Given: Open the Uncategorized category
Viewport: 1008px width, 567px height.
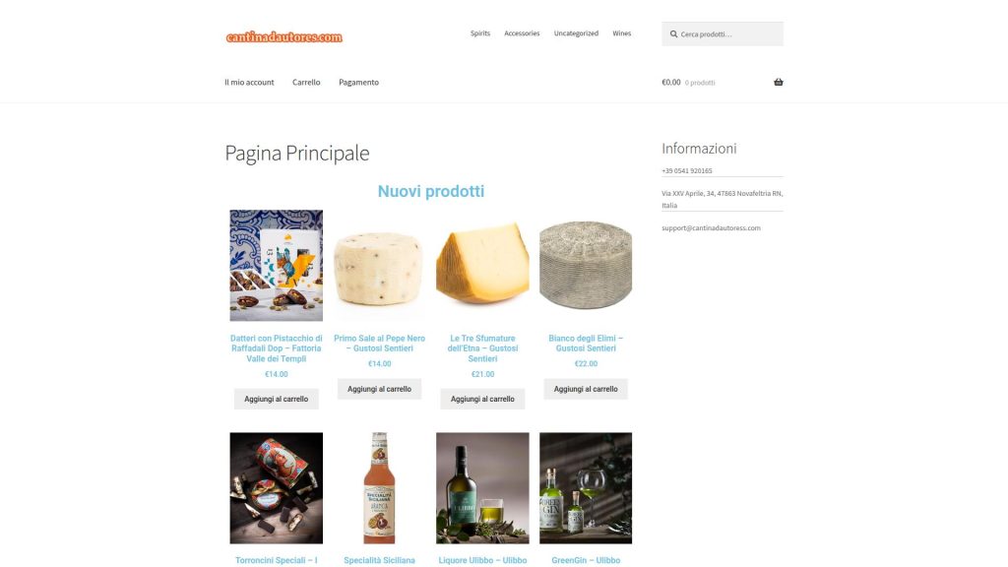Looking at the screenshot, I should click(576, 33).
